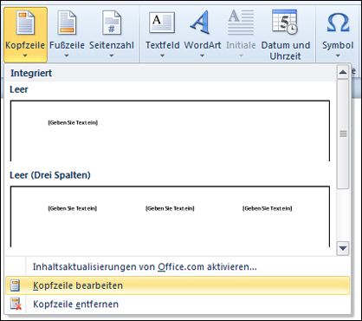The image size is (362, 321).
Task: Click the Fußzeile footer icon
Action: pos(67,23)
